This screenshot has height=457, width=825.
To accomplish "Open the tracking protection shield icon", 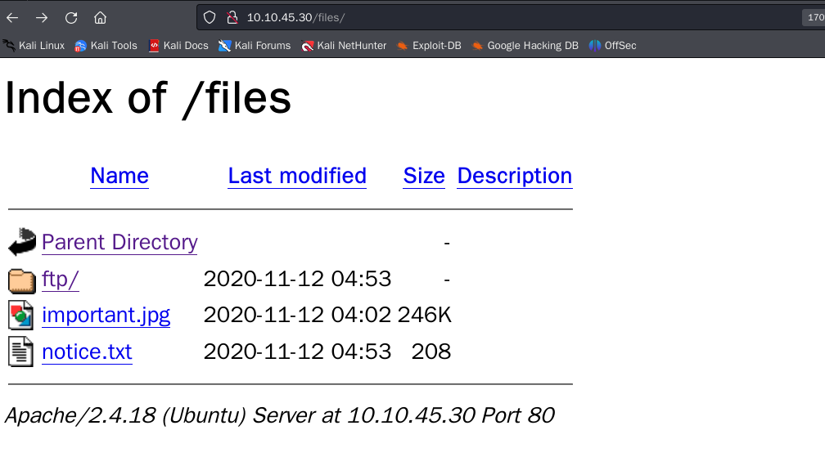I will tap(210, 17).
